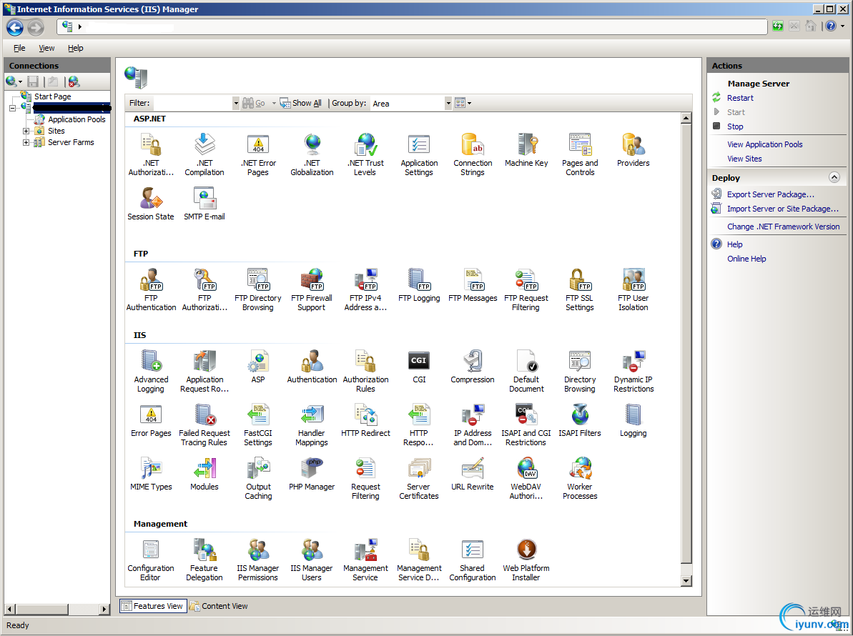Open CGI feature icon
The height and width of the screenshot is (636, 853).
(x=419, y=360)
